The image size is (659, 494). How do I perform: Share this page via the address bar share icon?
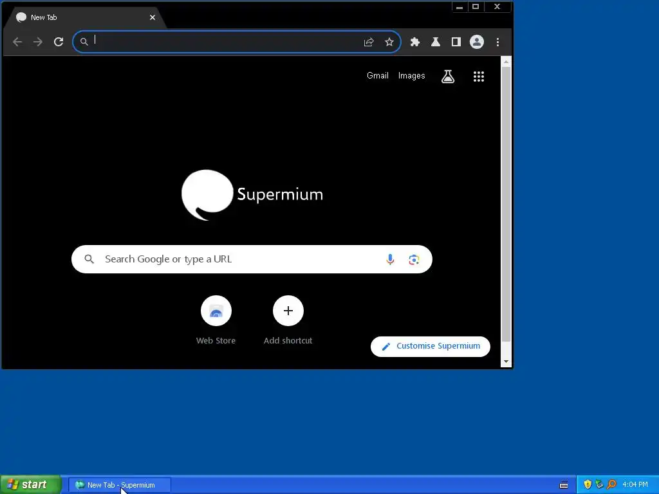point(369,42)
